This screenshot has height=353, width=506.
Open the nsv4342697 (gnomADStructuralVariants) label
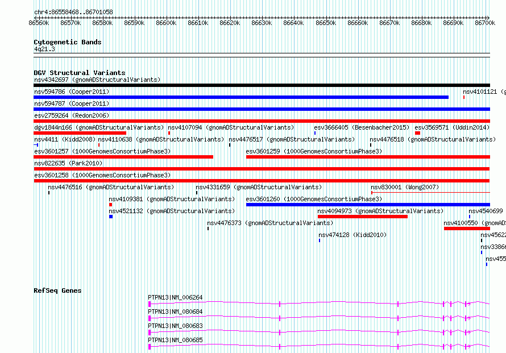(x=97, y=80)
